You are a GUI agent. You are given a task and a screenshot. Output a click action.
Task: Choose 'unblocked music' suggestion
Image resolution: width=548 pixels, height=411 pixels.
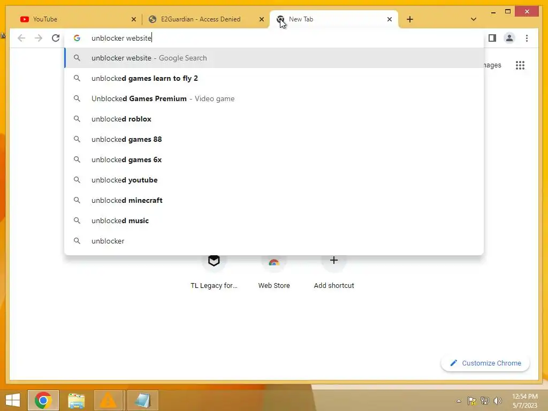click(275, 220)
